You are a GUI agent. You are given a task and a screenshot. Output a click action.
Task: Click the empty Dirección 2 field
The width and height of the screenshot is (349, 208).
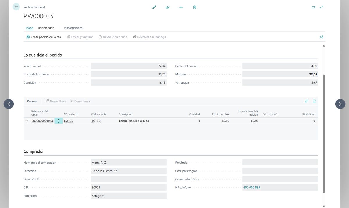tap(129, 179)
